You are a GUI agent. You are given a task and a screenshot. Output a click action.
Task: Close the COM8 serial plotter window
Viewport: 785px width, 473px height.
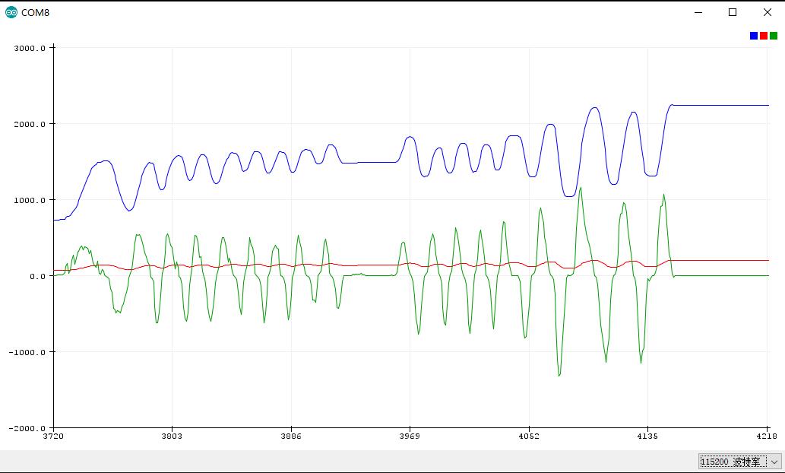tap(767, 12)
